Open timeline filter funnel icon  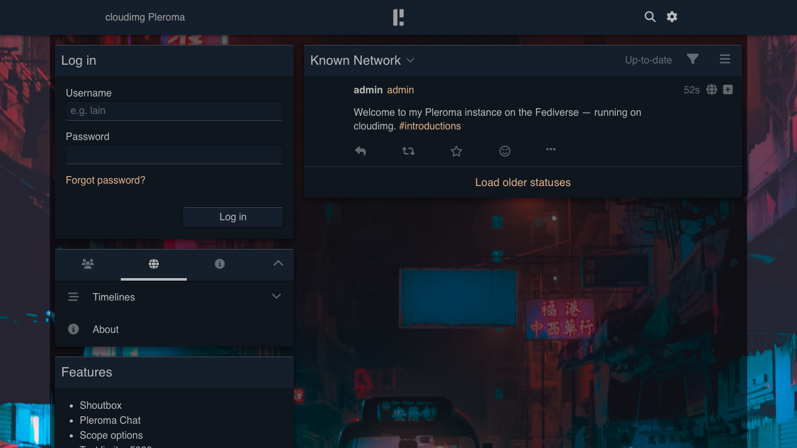(x=692, y=59)
